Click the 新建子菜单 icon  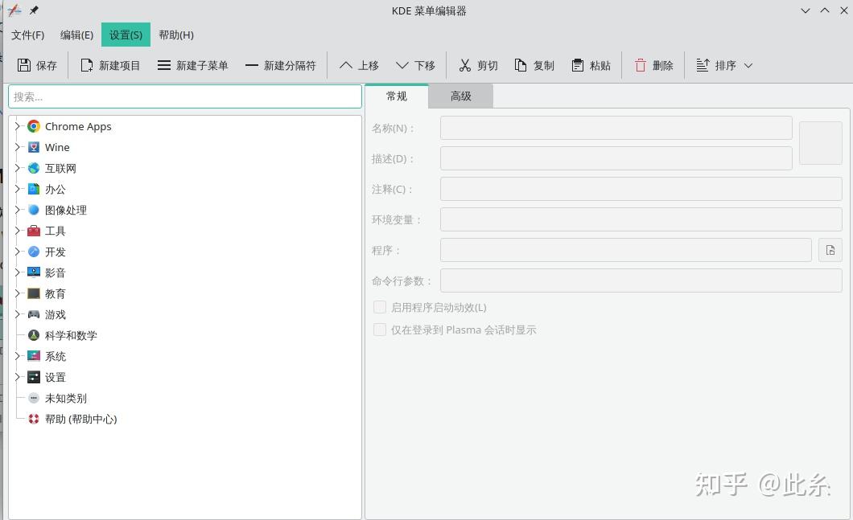click(164, 65)
